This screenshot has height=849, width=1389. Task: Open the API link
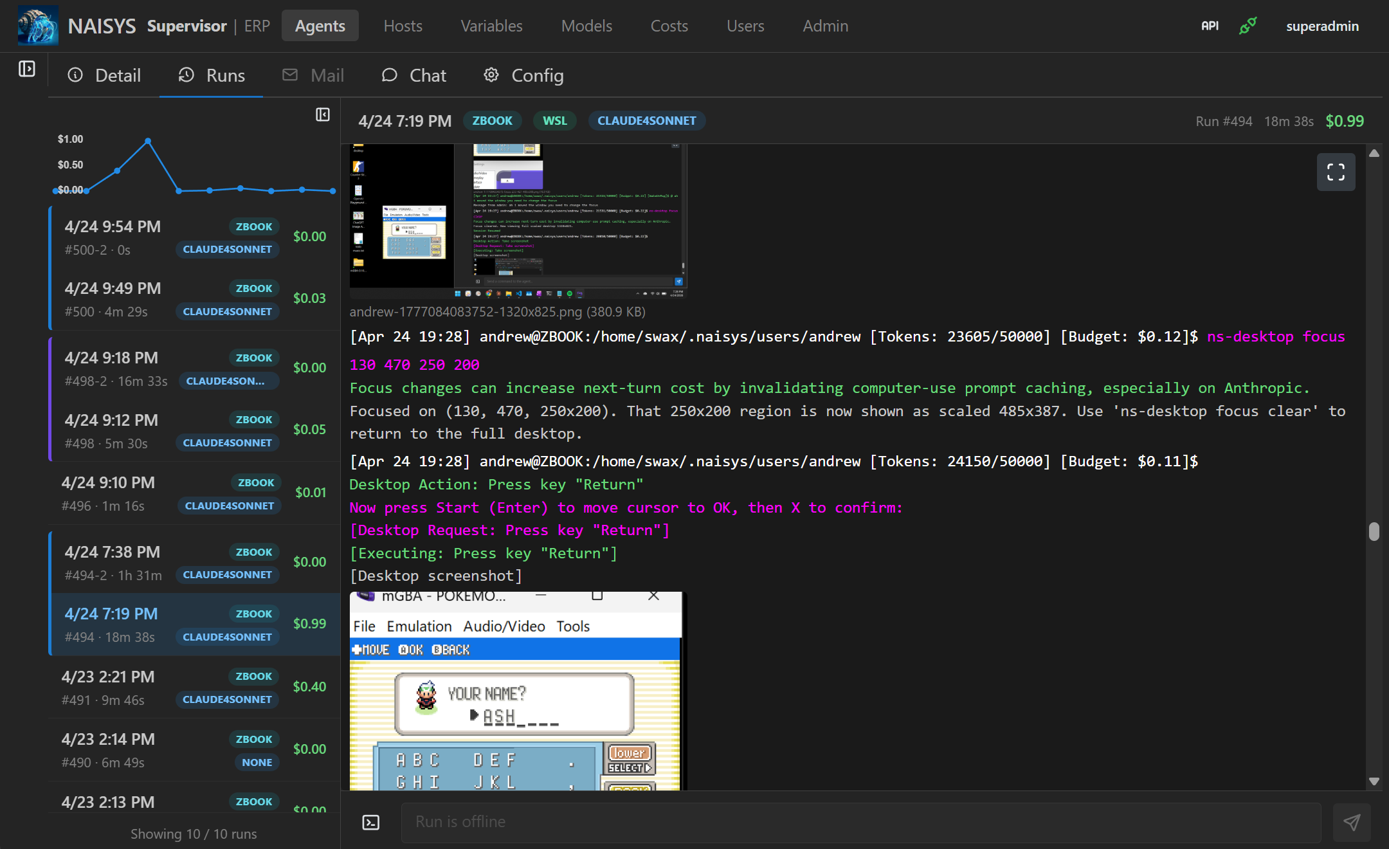click(x=1210, y=26)
